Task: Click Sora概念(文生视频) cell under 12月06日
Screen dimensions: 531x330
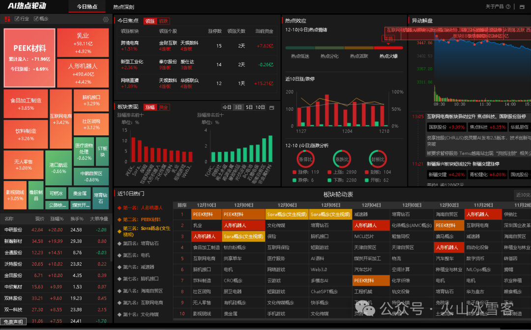Action: 287,214
